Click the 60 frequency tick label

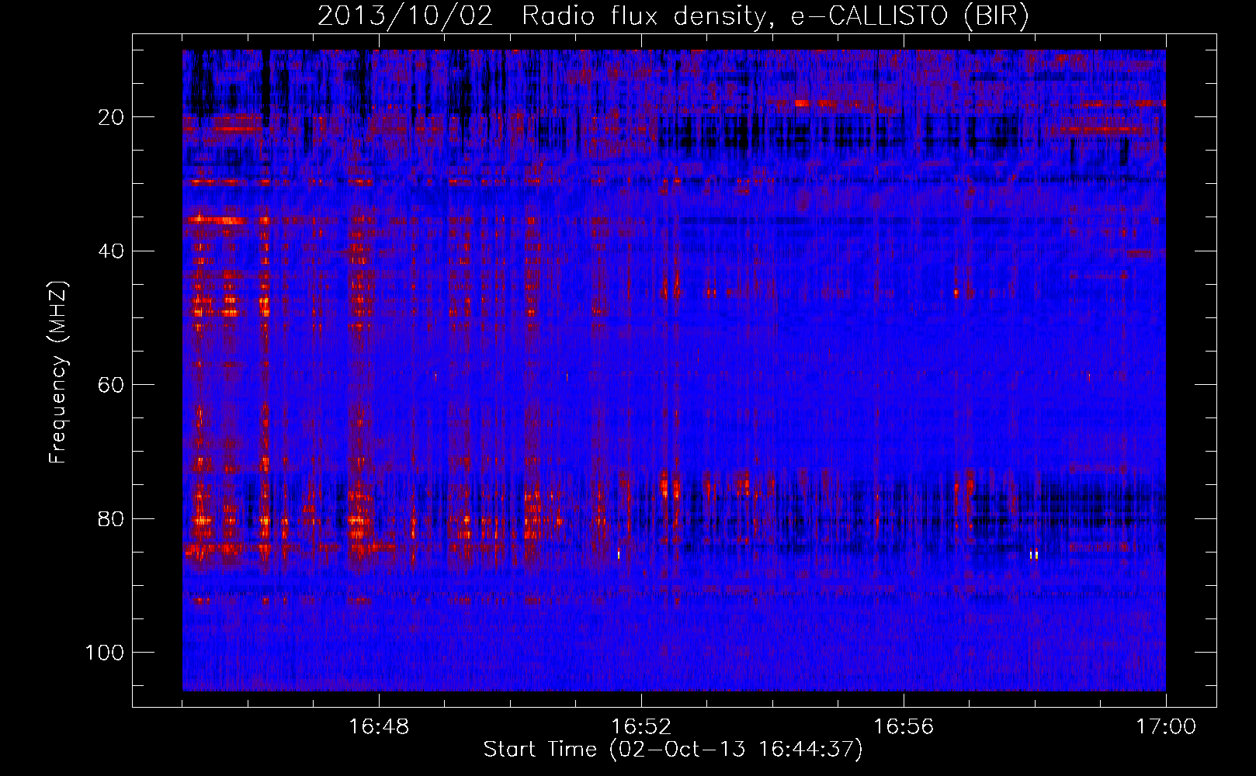[x=111, y=386]
